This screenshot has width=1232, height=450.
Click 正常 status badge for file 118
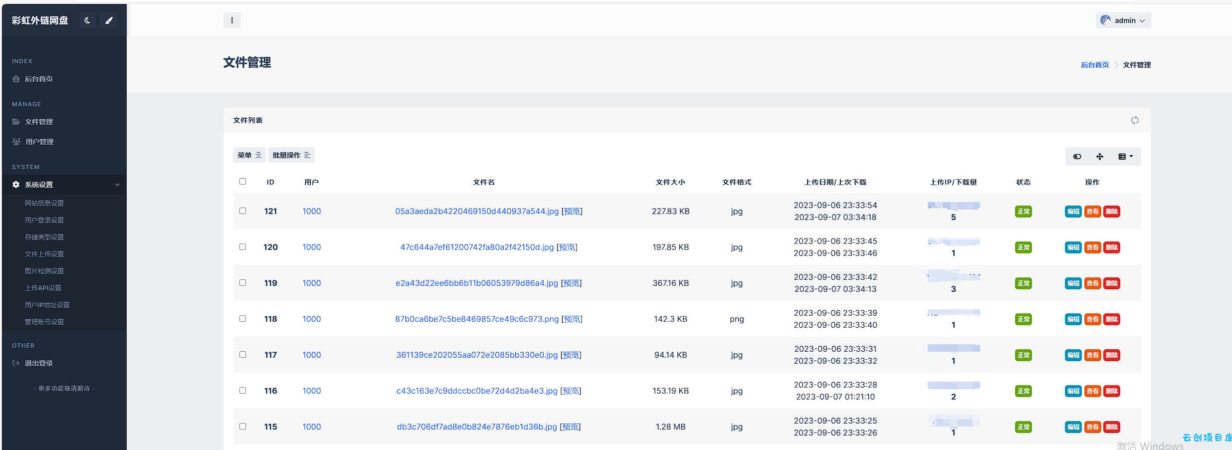point(1024,319)
